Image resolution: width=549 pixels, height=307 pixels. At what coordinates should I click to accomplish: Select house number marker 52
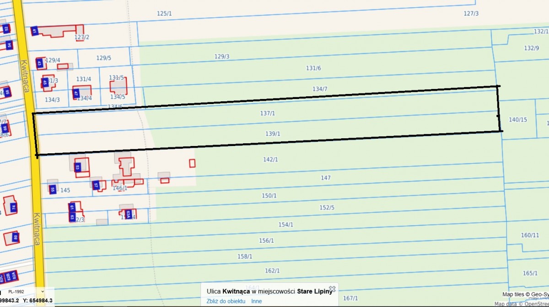[6, 28]
